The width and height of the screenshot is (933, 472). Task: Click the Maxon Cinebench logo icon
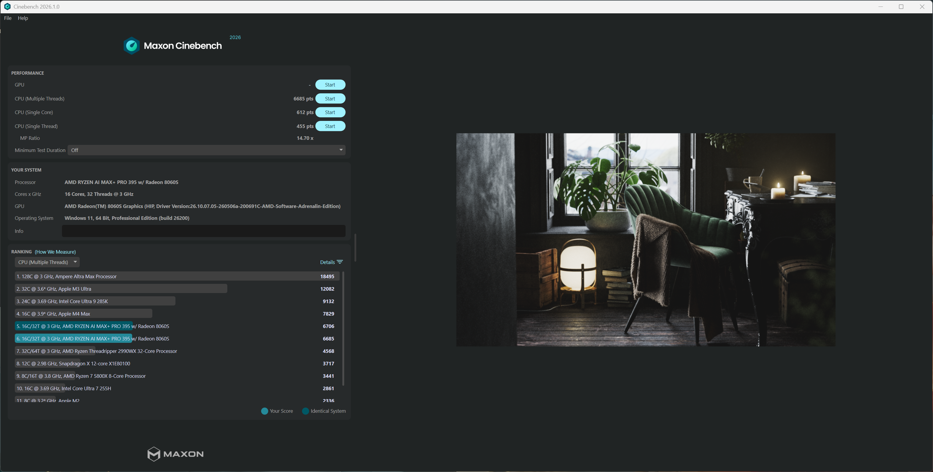(x=132, y=46)
